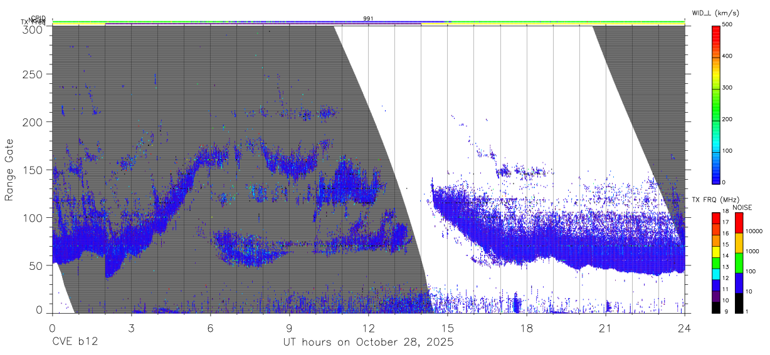Click the 'Range Gate' y-axis label

click(x=9, y=170)
